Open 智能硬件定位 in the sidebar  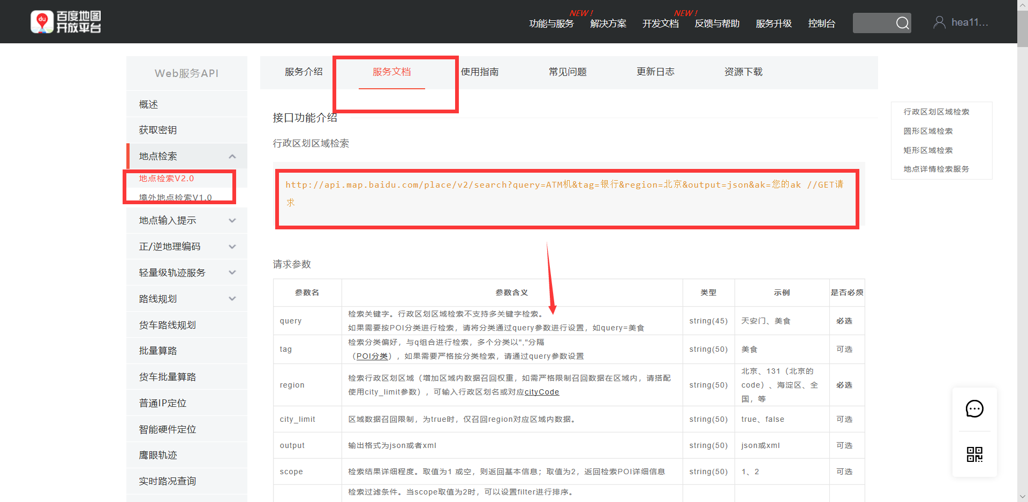click(187, 429)
